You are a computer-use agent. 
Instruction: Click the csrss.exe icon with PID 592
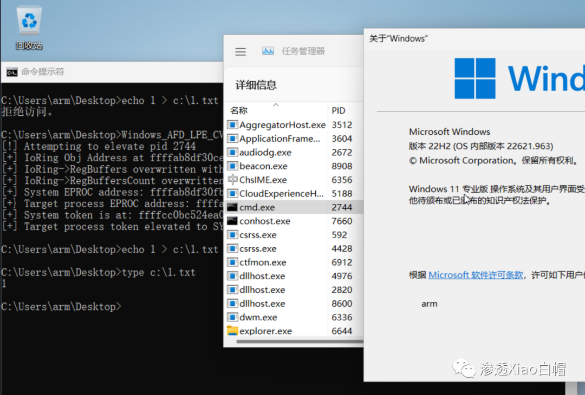click(232, 235)
